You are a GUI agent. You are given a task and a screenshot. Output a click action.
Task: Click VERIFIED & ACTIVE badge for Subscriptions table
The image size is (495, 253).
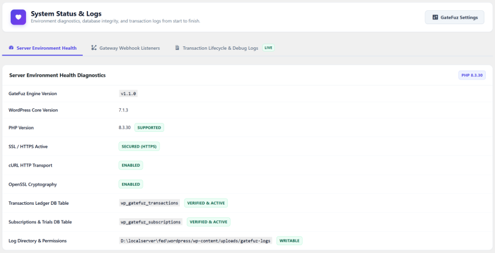pos(209,222)
